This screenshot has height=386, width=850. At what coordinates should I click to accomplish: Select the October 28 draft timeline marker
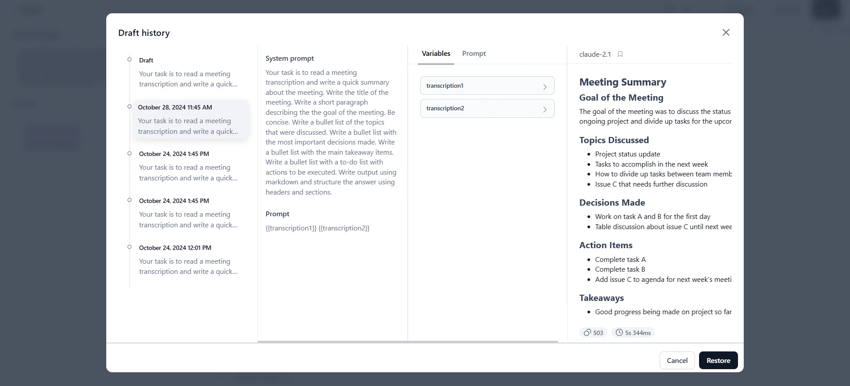[129, 106]
